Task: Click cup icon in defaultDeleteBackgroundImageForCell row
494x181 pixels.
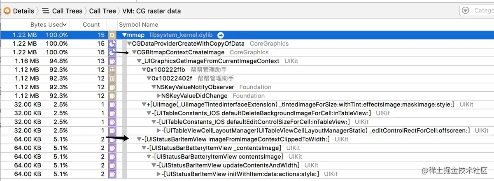Action: 112,113
